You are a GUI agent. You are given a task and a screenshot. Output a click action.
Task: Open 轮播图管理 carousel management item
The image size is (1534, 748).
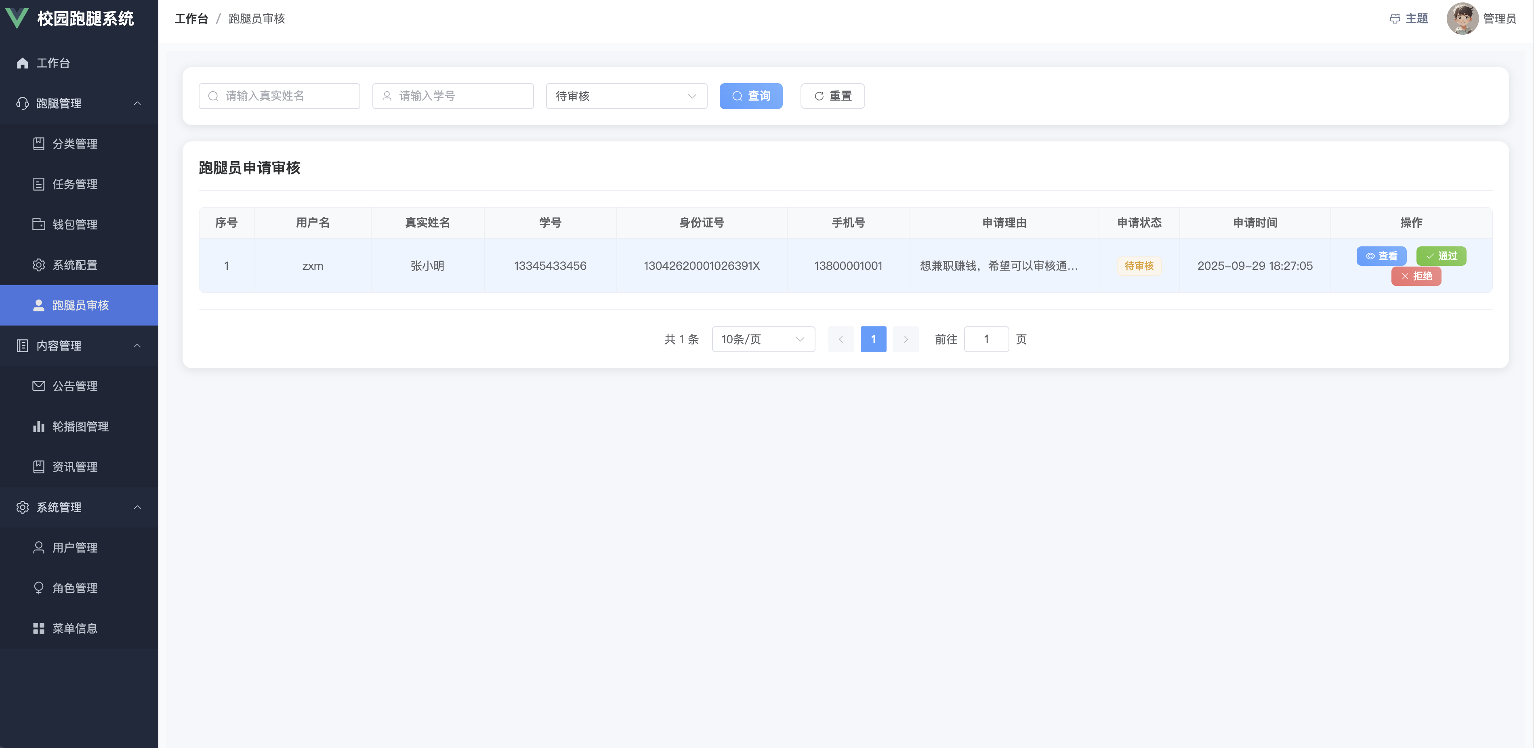click(80, 427)
